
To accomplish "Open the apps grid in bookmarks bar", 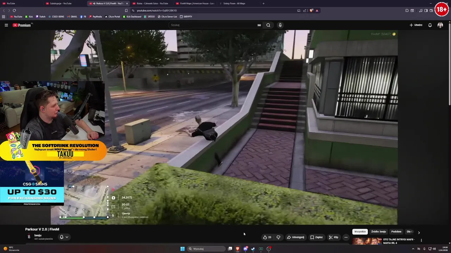I will (4, 17).
